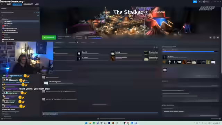
Task: Open the COMMUNITY menu tab
Action: [28, 4]
